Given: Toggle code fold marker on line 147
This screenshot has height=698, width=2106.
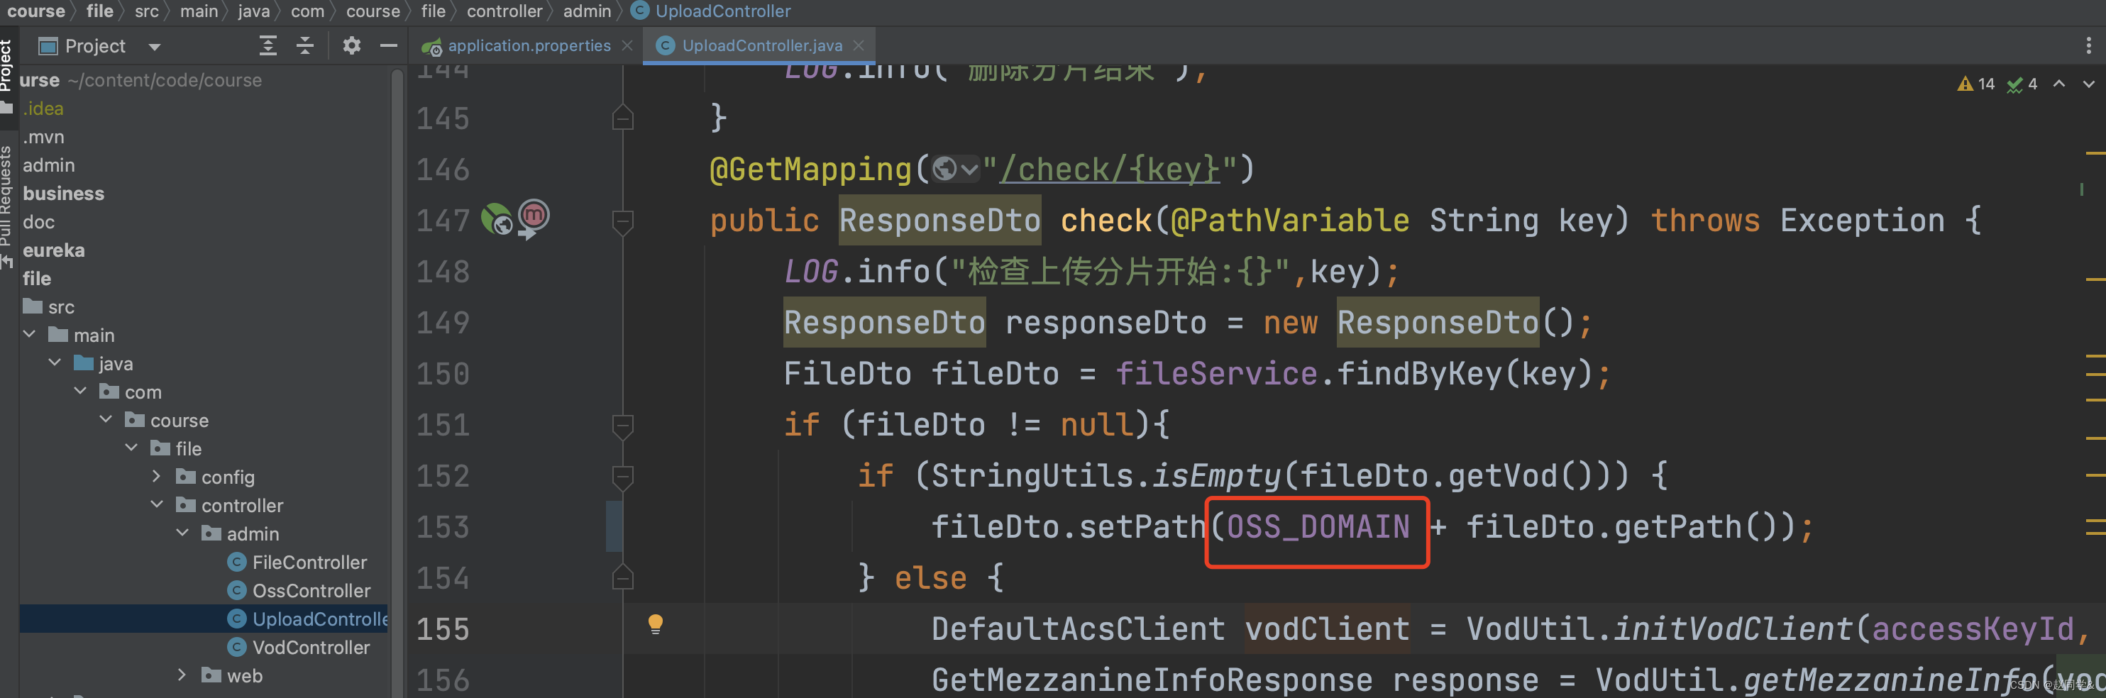Looking at the screenshot, I should tap(623, 221).
